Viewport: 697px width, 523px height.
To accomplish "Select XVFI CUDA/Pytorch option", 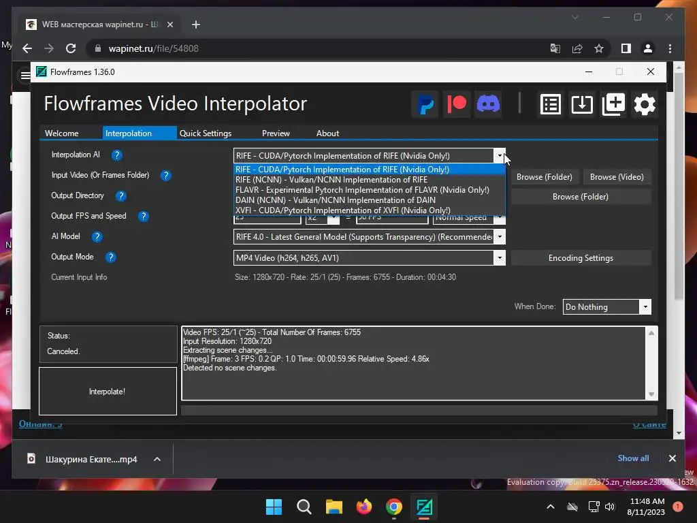I will pyautogui.click(x=370, y=210).
